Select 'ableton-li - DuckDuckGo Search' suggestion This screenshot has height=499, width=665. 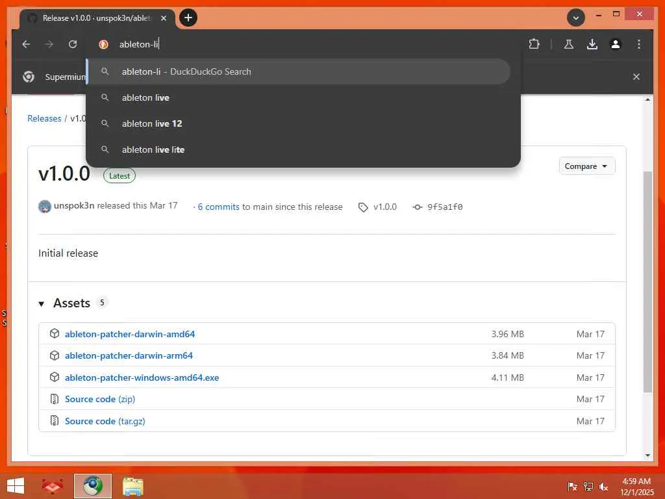(x=299, y=71)
